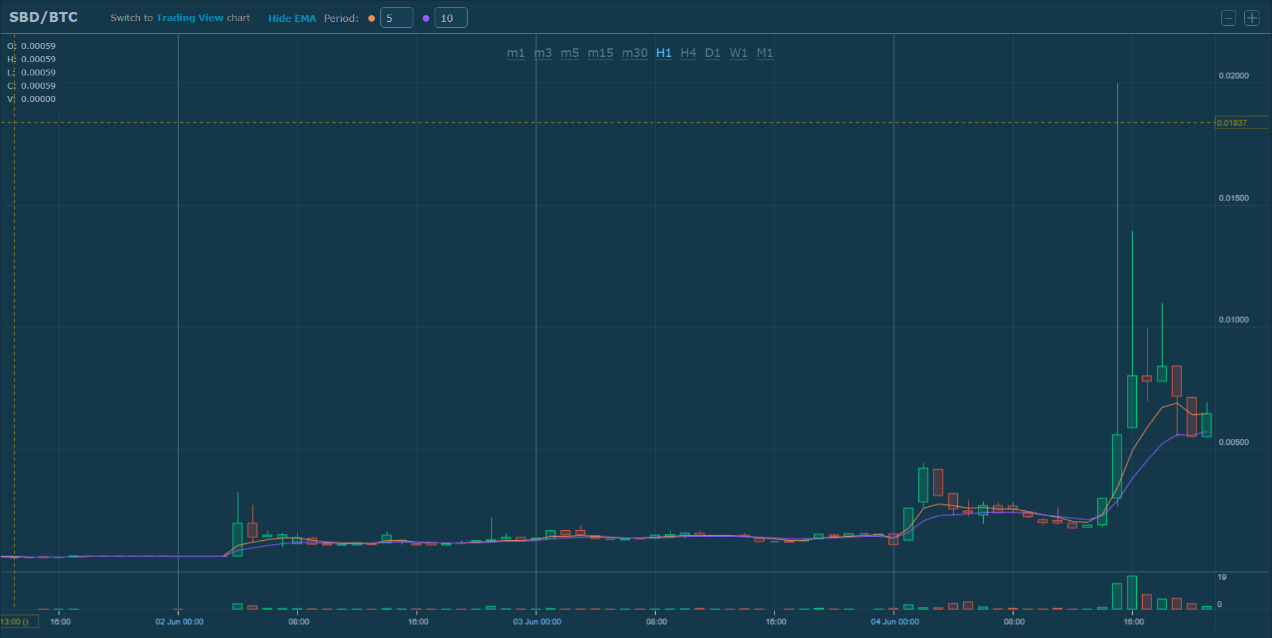The height and width of the screenshot is (638, 1272).
Task: Select the H1 timeframe tab
Action: coord(664,53)
